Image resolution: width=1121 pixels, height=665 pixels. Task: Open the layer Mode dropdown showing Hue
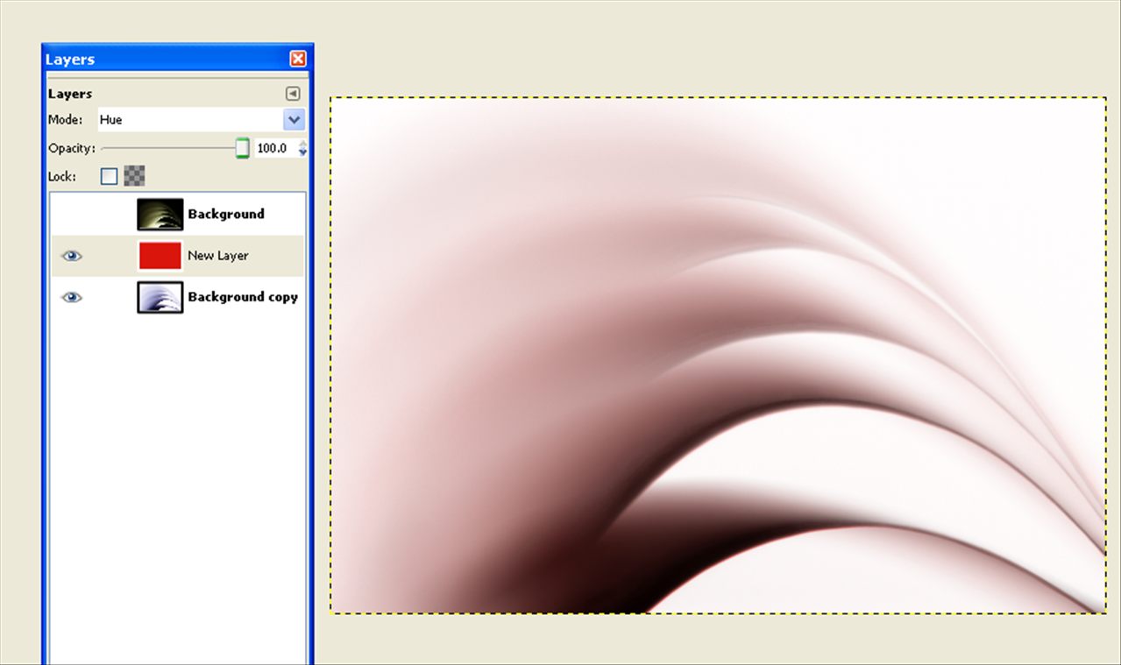pos(201,120)
